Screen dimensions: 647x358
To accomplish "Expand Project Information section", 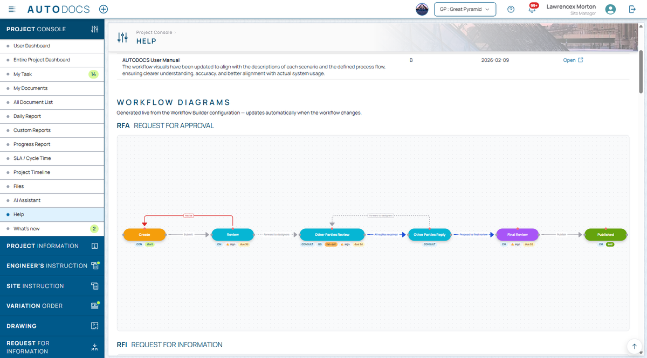I will point(52,246).
